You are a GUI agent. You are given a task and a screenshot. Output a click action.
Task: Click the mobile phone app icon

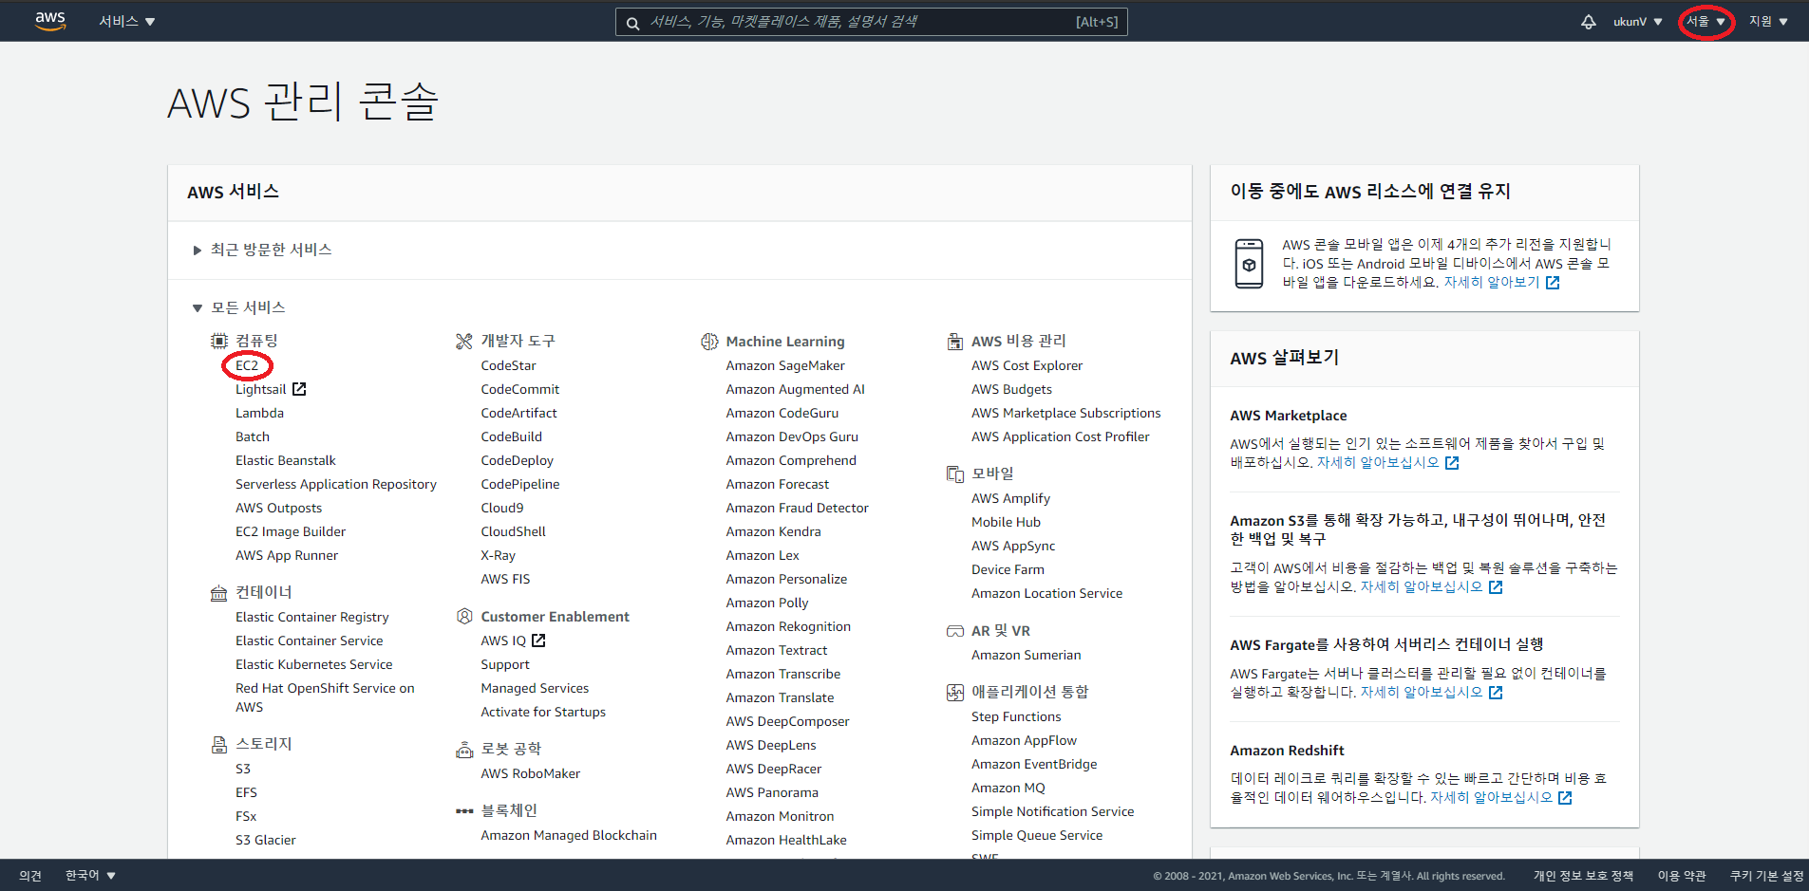click(1249, 264)
